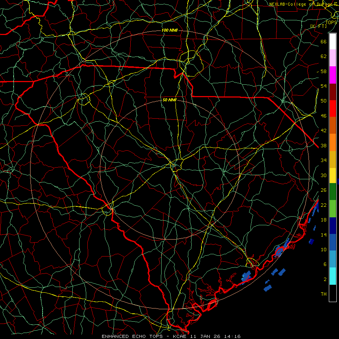Click the 62 scale value label
Viewport: 339px width, 339px height.
click(324, 56)
